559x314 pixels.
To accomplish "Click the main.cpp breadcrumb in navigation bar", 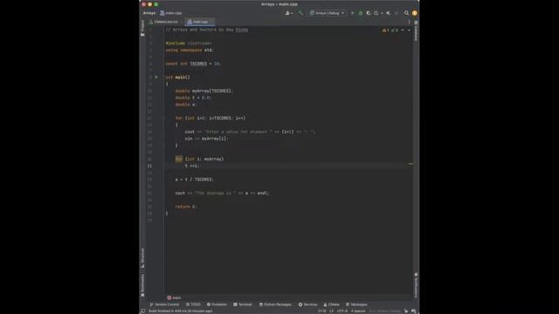I will pyautogui.click(x=171, y=13).
